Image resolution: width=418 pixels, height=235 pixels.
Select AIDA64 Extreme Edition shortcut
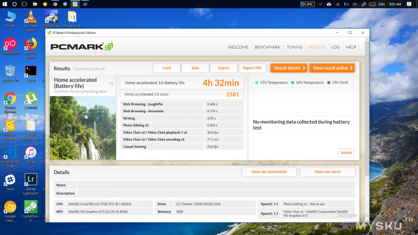31,130
